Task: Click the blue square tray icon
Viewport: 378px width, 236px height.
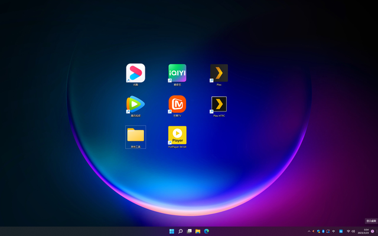Action: click(341, 231)
